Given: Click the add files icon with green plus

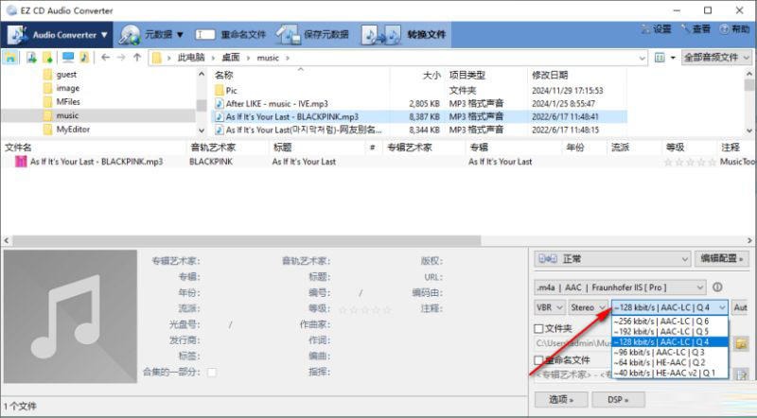Looking at the screenshot, I should click(32, 58).
